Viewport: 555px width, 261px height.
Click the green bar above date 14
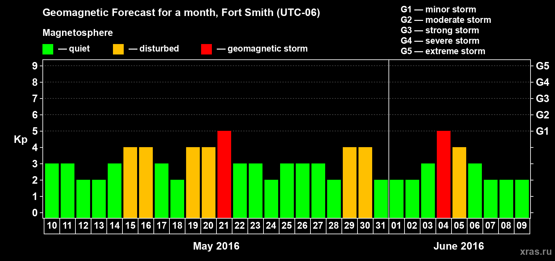[115, 191]
